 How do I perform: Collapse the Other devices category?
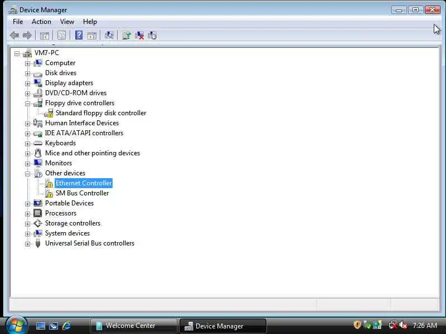[27, 174]
